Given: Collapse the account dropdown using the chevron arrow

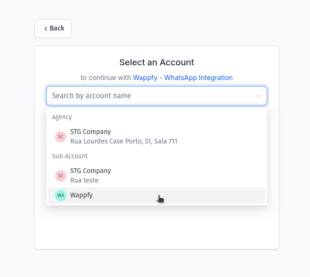Looking at the screenshot, I should [x=258, y=96].
